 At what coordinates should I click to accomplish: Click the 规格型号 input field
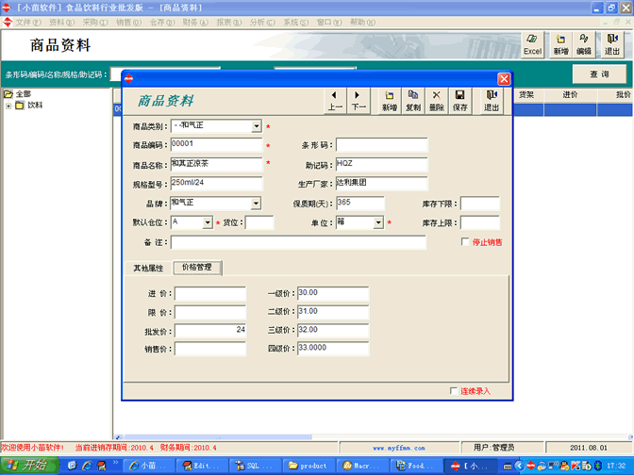click(216, 184)
